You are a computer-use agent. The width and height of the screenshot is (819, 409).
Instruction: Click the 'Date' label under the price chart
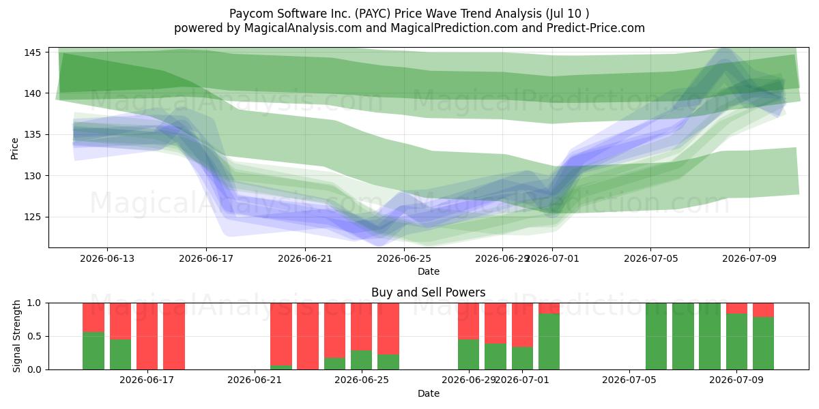click(429, 271)
